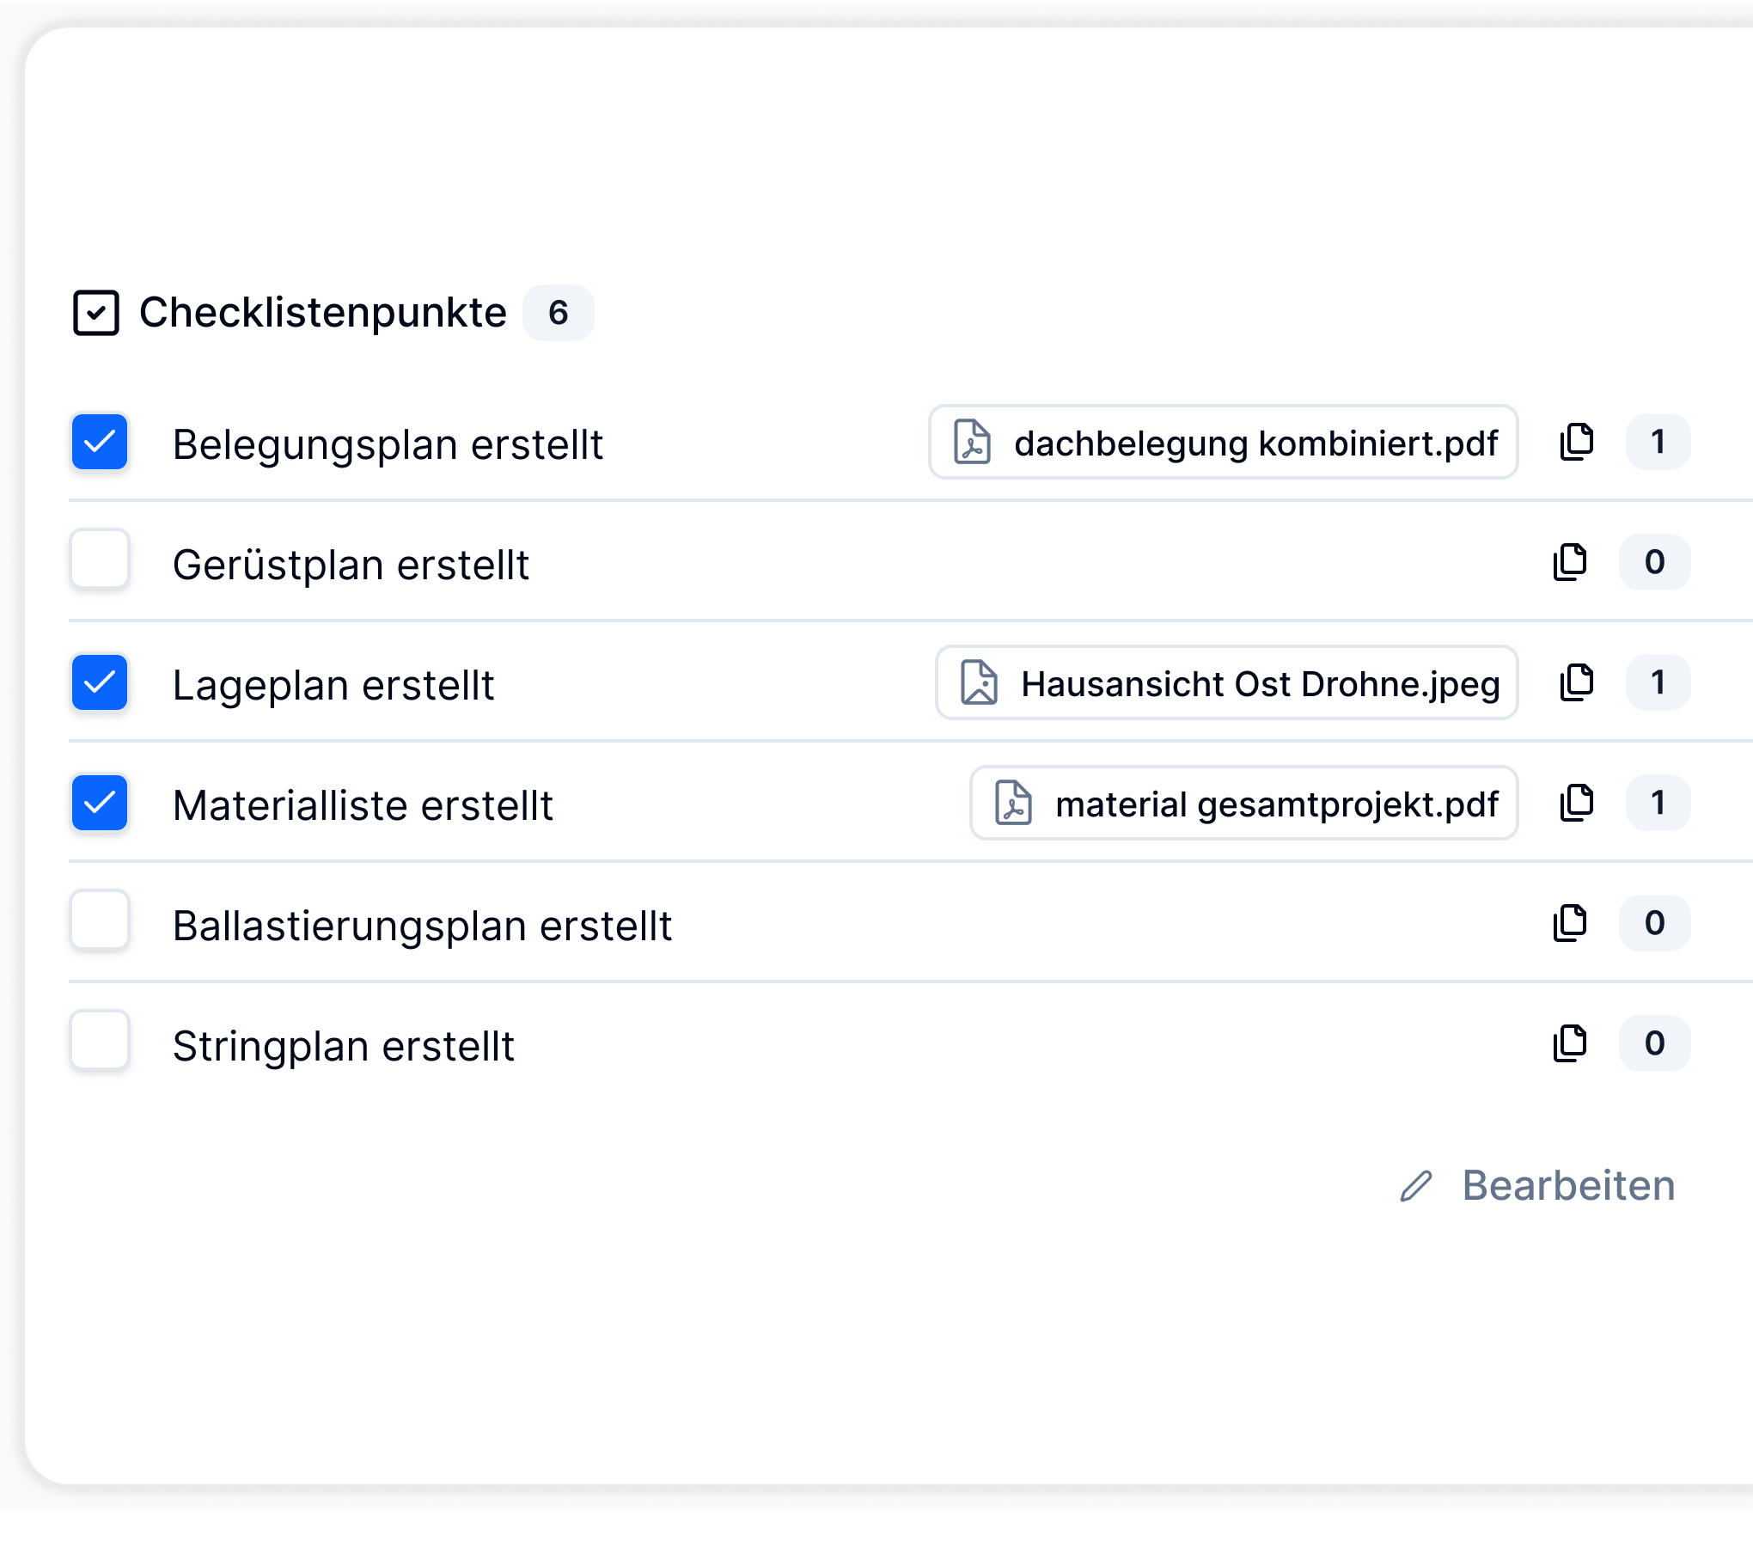Click the documents icon for Lageplan erstellt
The image size is (1753, 1547).
[1576, 682]
